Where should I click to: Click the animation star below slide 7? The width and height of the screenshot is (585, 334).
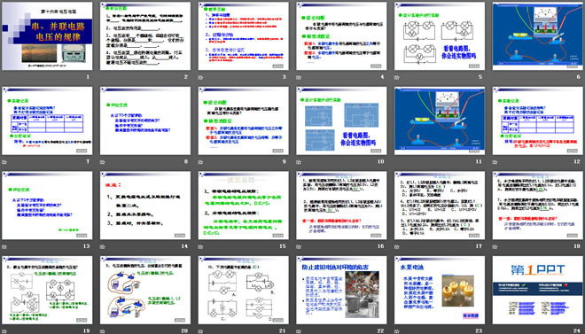4,162
